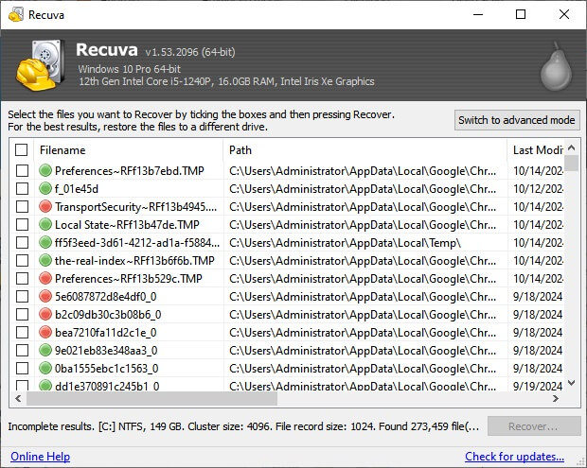This screenshot has width=587, height=468.
Task: Tick checkbox for the-real-index~RFf13b6f6b.TMP
Action: (22, 260)
